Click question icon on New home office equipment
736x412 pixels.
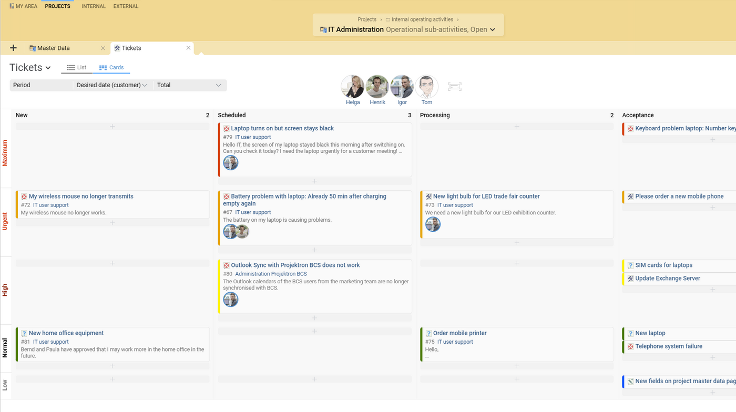click(24, 334)
